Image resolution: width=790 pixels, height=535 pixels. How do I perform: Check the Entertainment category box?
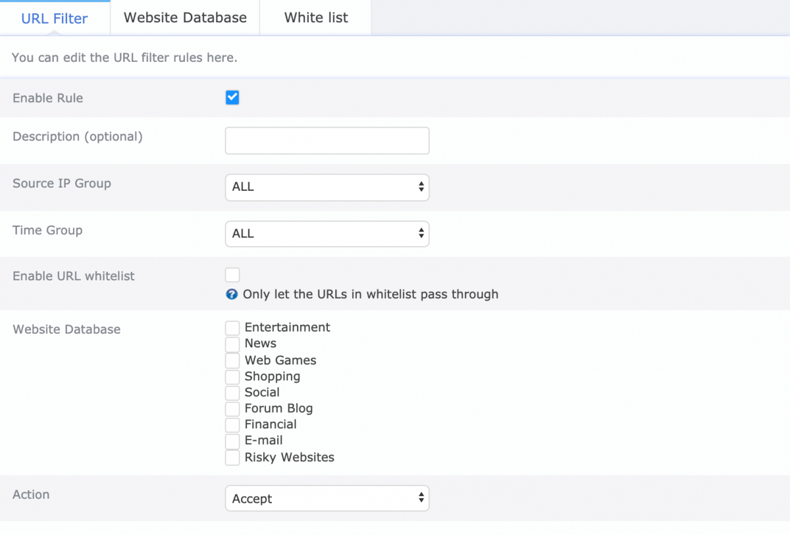point(232,328)
